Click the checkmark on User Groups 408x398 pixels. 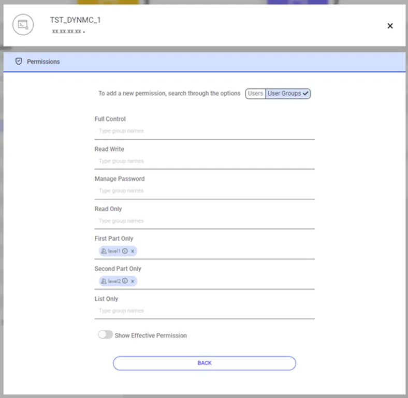pos(305,93)
